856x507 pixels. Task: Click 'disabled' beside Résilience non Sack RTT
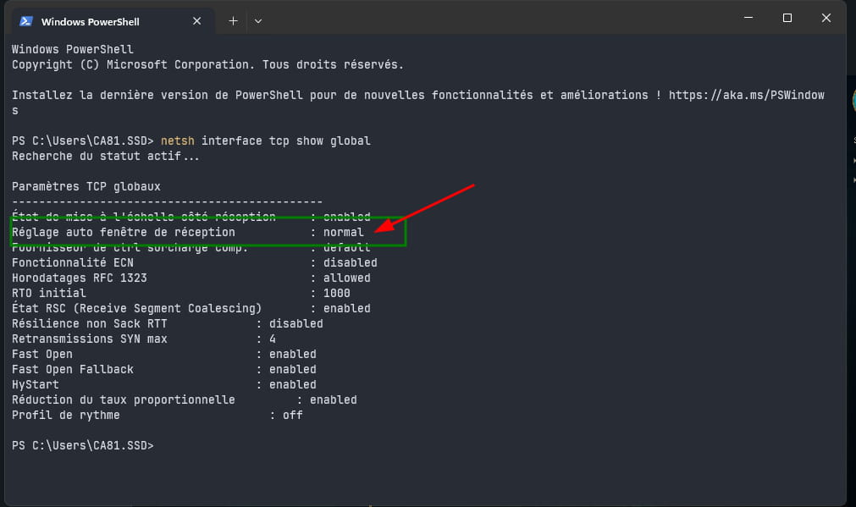pos(295,324)
